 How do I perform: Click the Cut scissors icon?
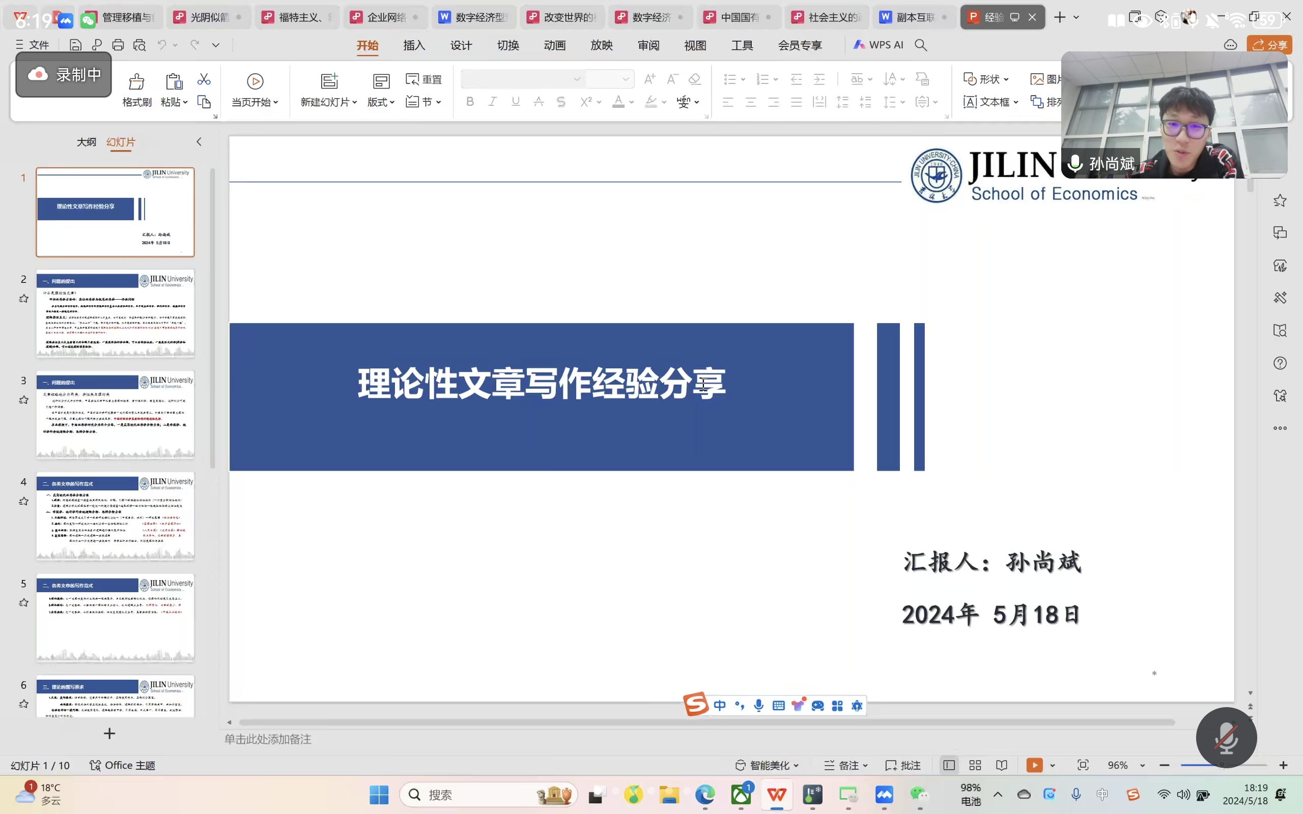click(x=204, y=80)
